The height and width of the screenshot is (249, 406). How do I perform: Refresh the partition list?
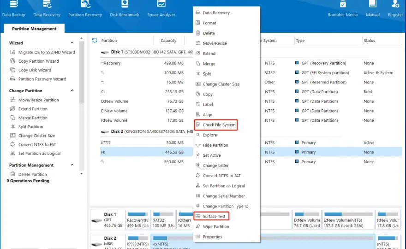95,41
